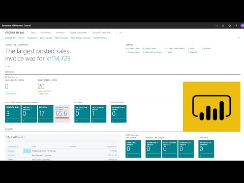Click See more under Sales Quotes Open

coord(11,94)
